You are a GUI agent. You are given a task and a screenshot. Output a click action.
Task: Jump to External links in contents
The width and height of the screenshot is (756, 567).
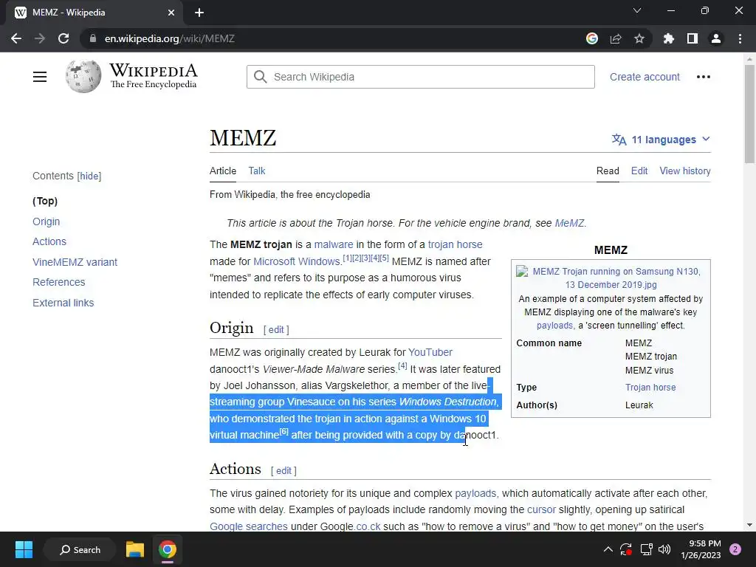pyautogui.click(x=63, y=303)
